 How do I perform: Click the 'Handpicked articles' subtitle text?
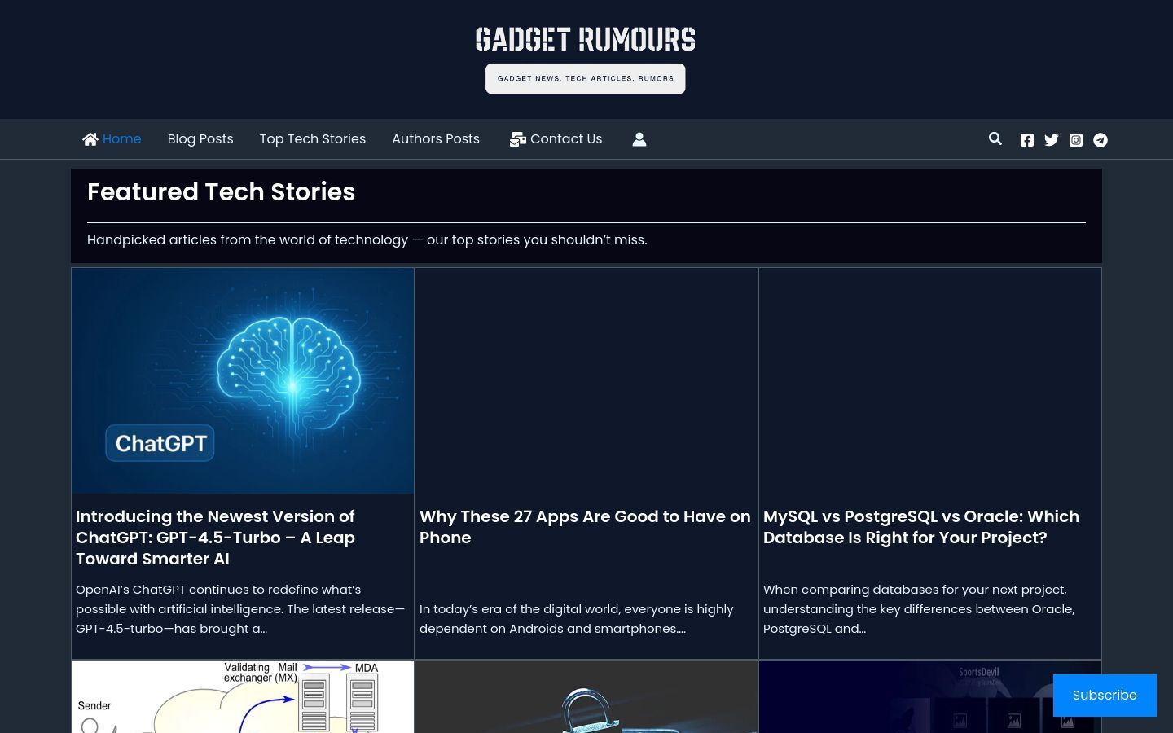coord(367,240)
